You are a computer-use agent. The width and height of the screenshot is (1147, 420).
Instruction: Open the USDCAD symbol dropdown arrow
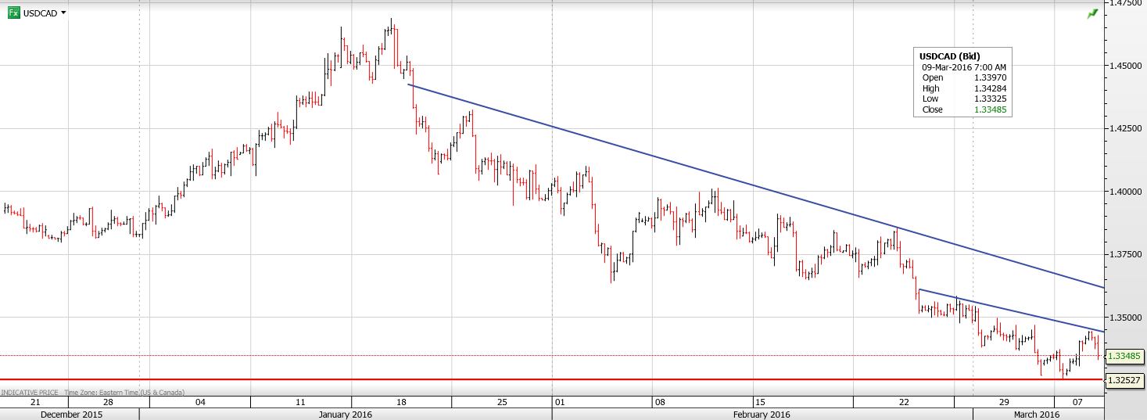coord(63,13)
